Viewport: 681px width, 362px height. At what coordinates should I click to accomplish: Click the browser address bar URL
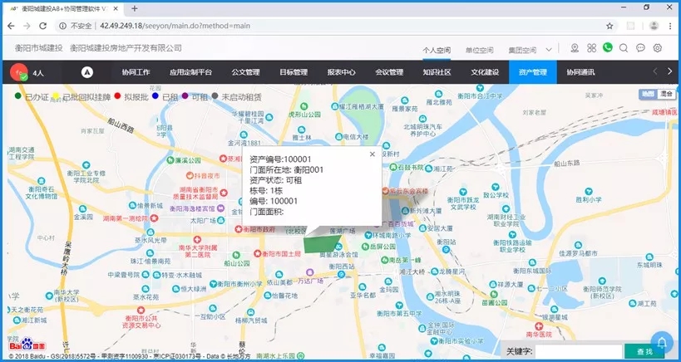tap(175, 26)
